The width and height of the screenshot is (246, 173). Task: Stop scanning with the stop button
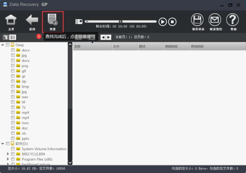[172, 22]
